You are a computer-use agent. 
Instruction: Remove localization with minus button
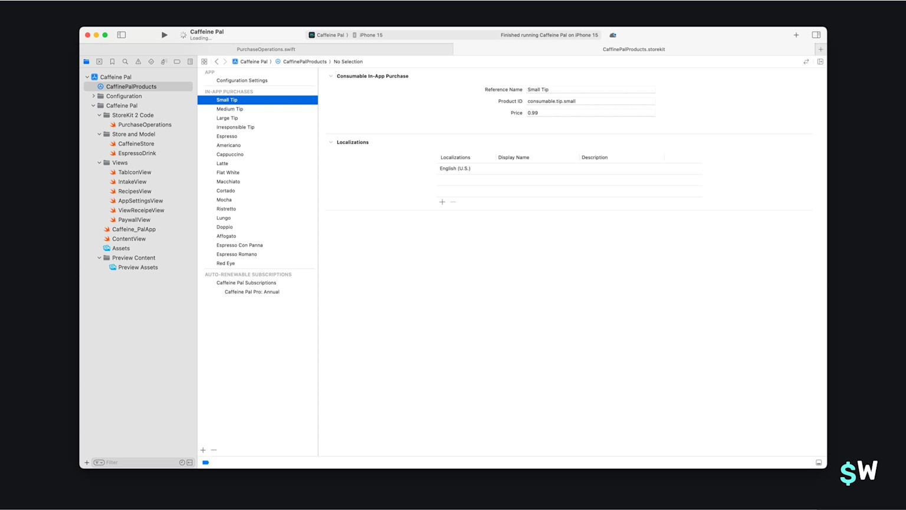453,202
